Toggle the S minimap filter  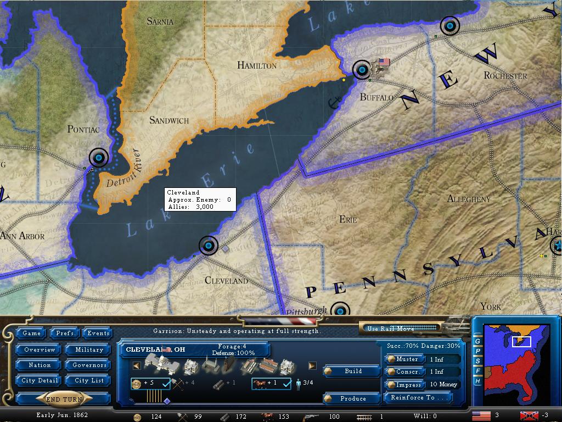pos(477,360)
